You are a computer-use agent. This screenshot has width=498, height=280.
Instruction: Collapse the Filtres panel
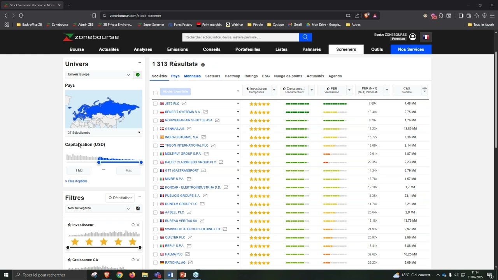click(x=140, y=196)
